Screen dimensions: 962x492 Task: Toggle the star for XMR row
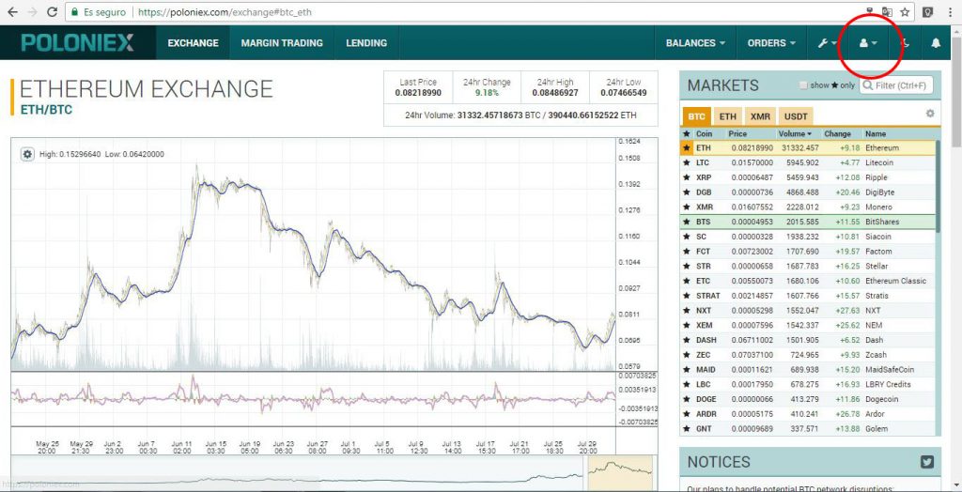point(687,208)
